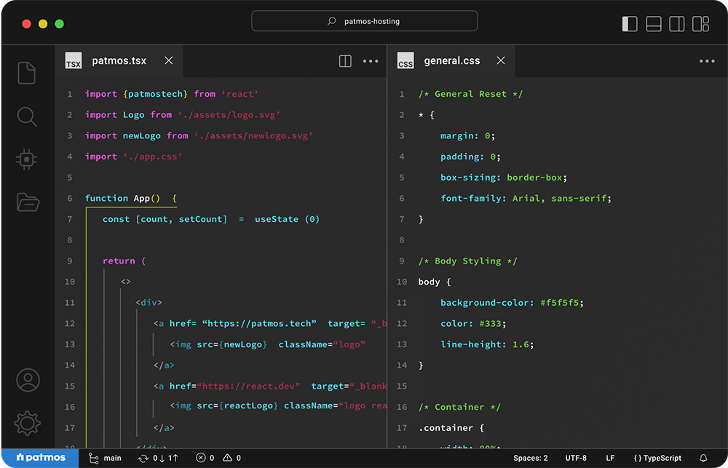This screenshot has height=468, width=728.
Task: Open the folders icon in activity bar
Action: click(28, 202)
